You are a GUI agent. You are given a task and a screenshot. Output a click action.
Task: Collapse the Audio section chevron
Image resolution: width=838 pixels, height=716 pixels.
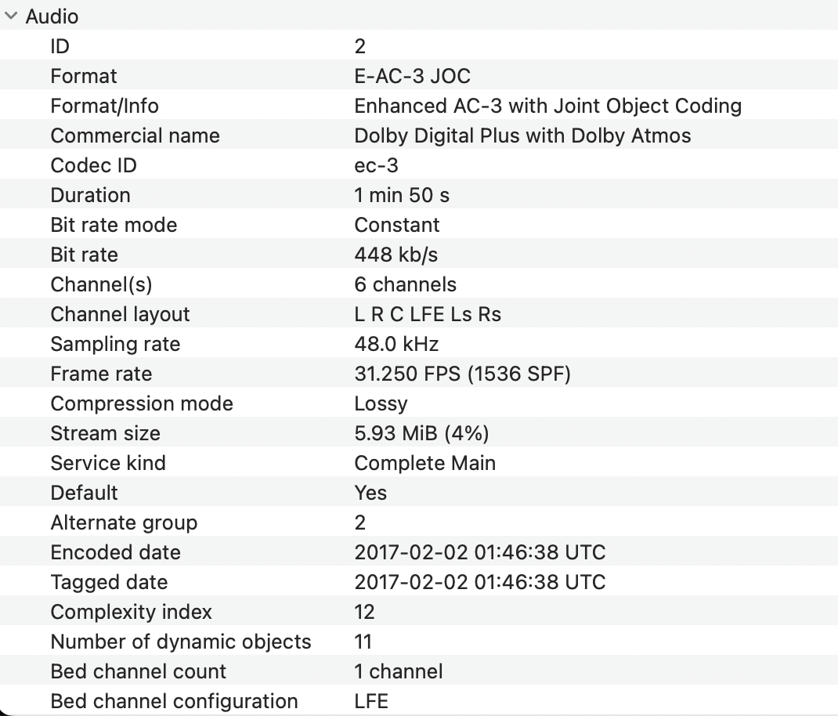(x=11, y=16)
